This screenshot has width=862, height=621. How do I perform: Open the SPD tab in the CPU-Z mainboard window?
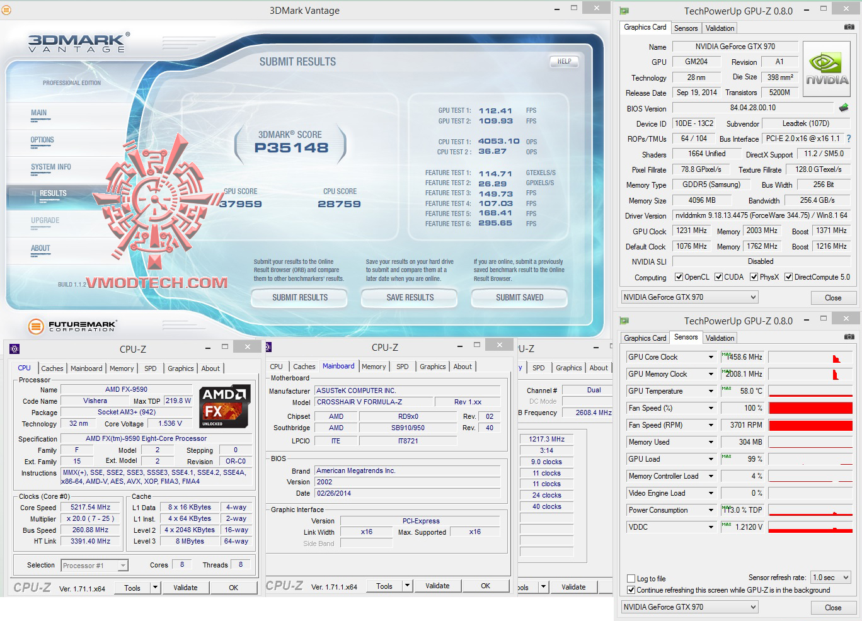click(x=403, y=367)
